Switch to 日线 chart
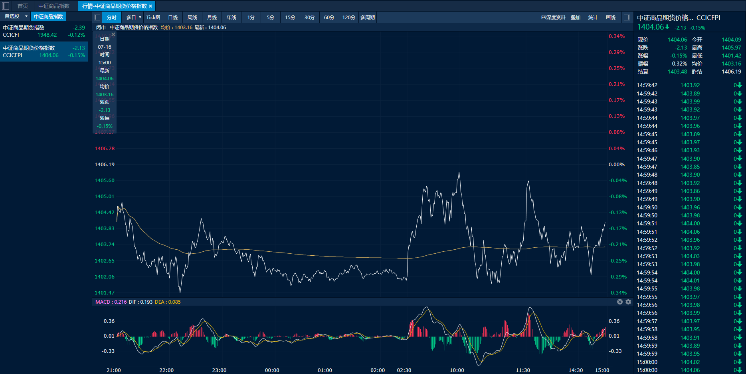The height and width of the screenshot is (374, 746). click(x=173, y=17)
